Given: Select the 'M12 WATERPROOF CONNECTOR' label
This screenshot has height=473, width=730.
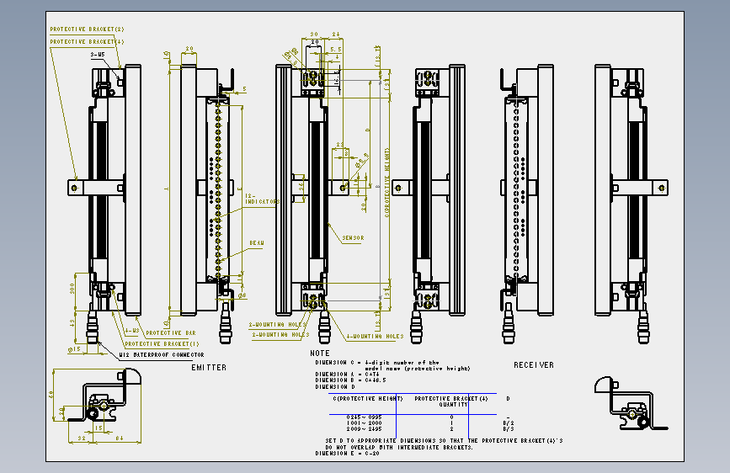Looking at the screenshot, I should click(x=162, y=355).
